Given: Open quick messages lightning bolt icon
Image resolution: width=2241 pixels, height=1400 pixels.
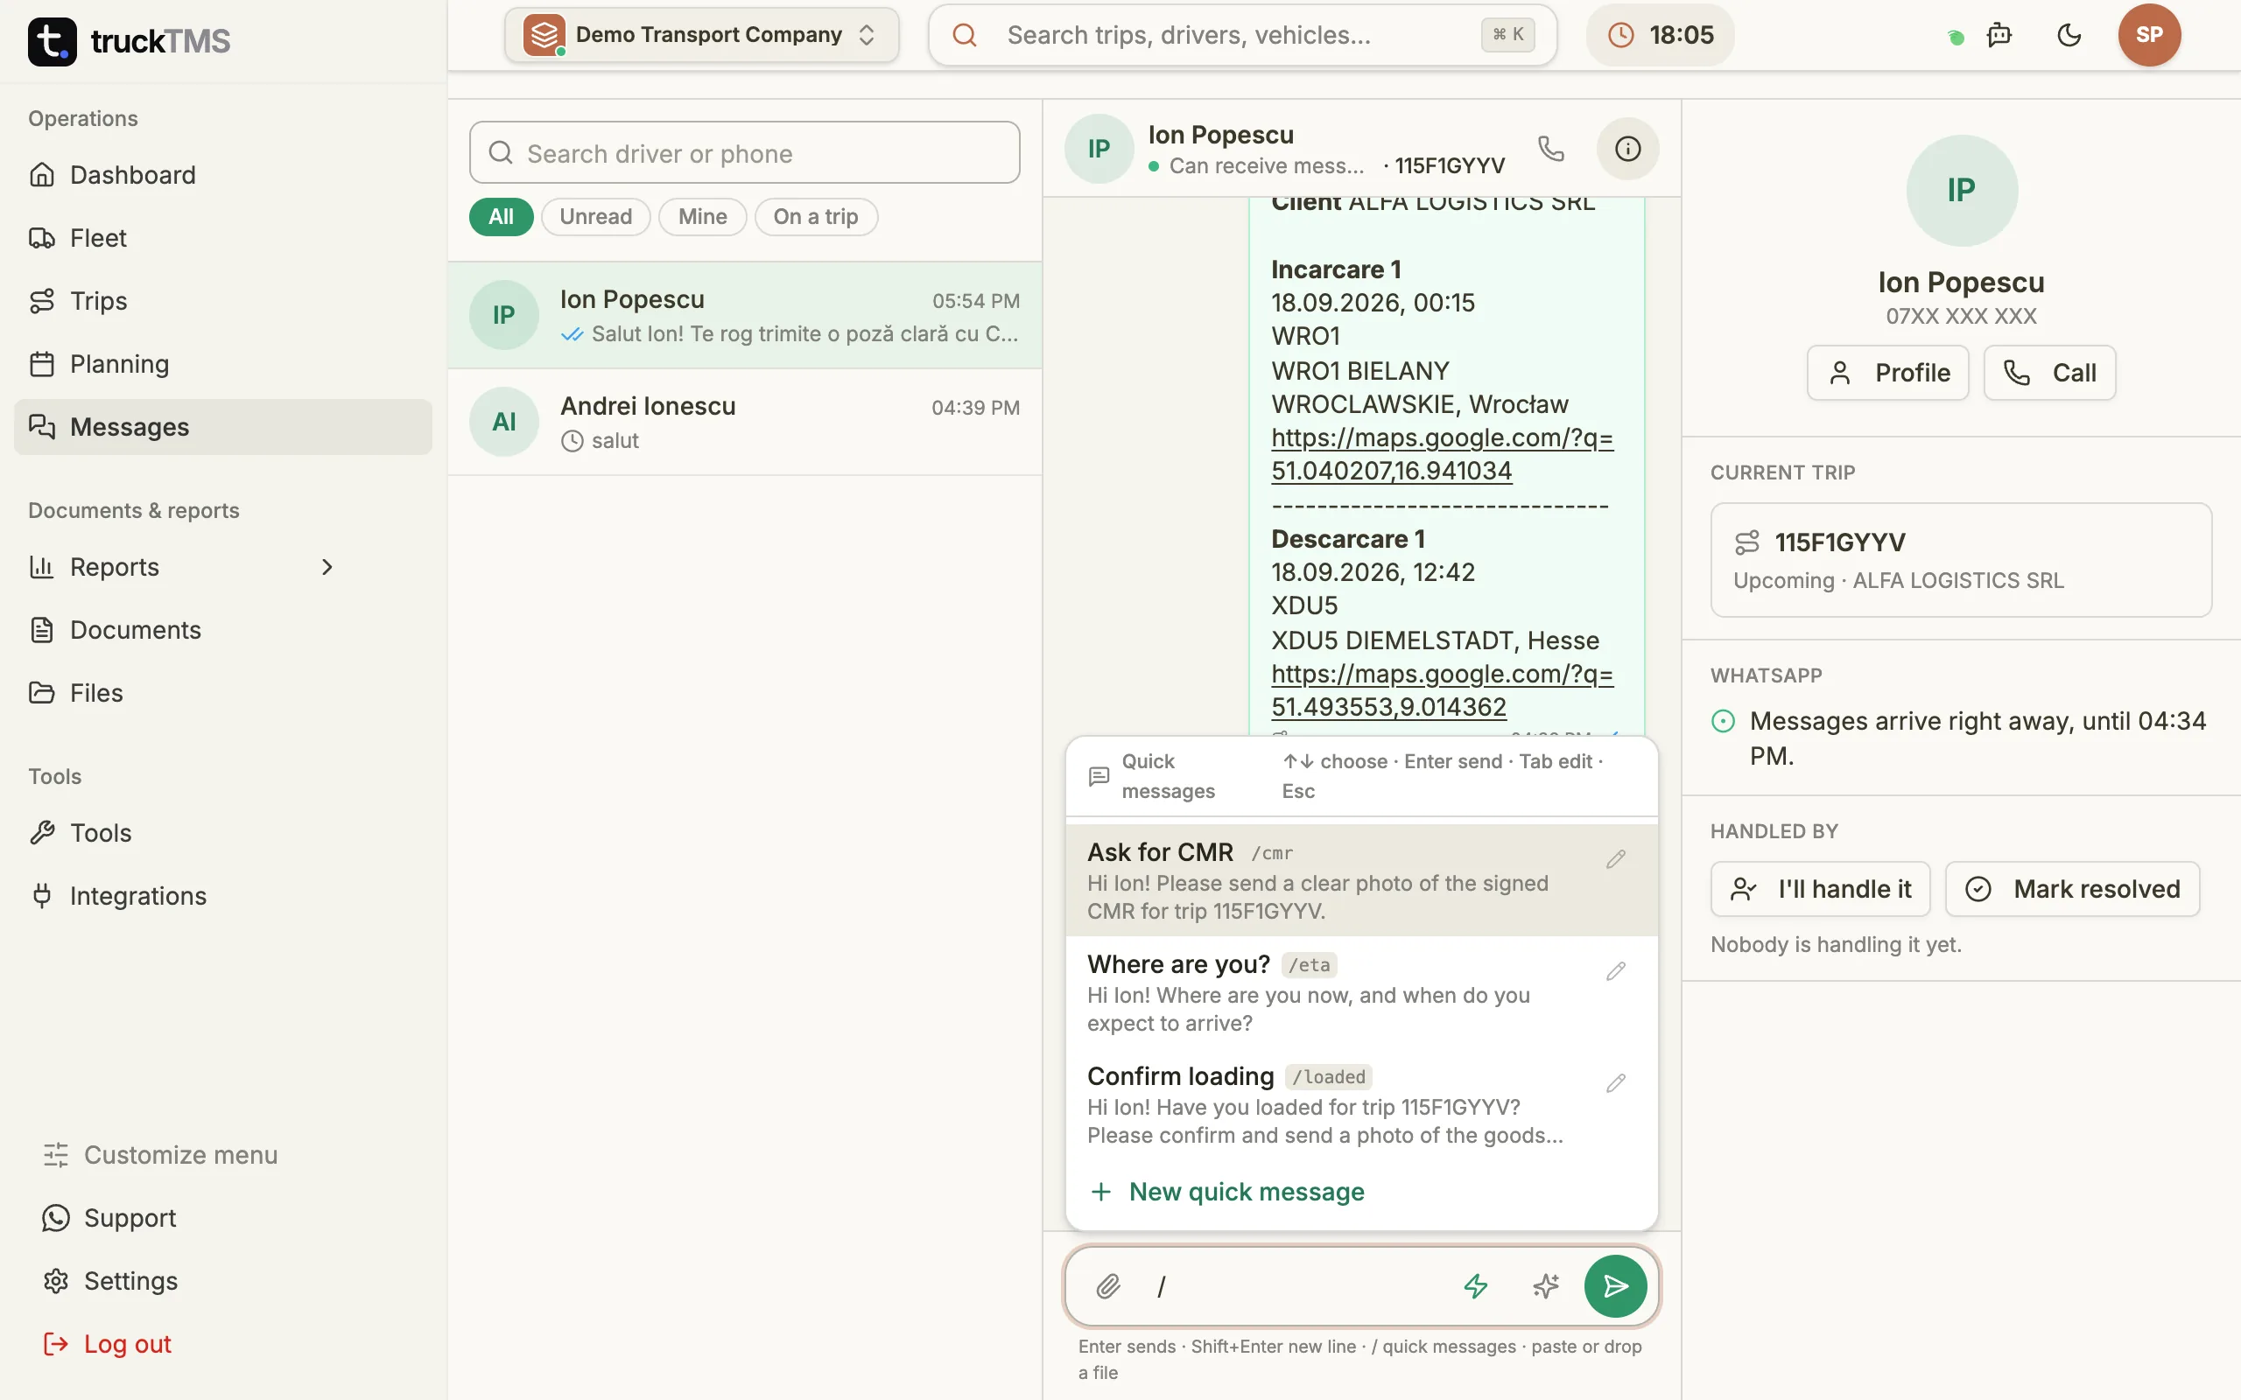Looking at the screenshot, I should coord(1475,1286).
